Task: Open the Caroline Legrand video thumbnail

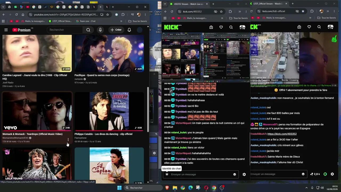Action: click(x=37, y=53)
